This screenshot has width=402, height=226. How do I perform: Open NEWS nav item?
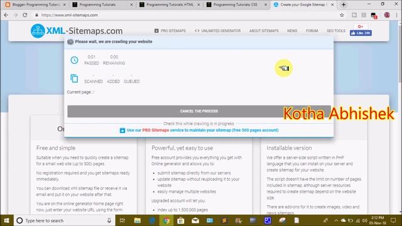[x=292, y=31]
